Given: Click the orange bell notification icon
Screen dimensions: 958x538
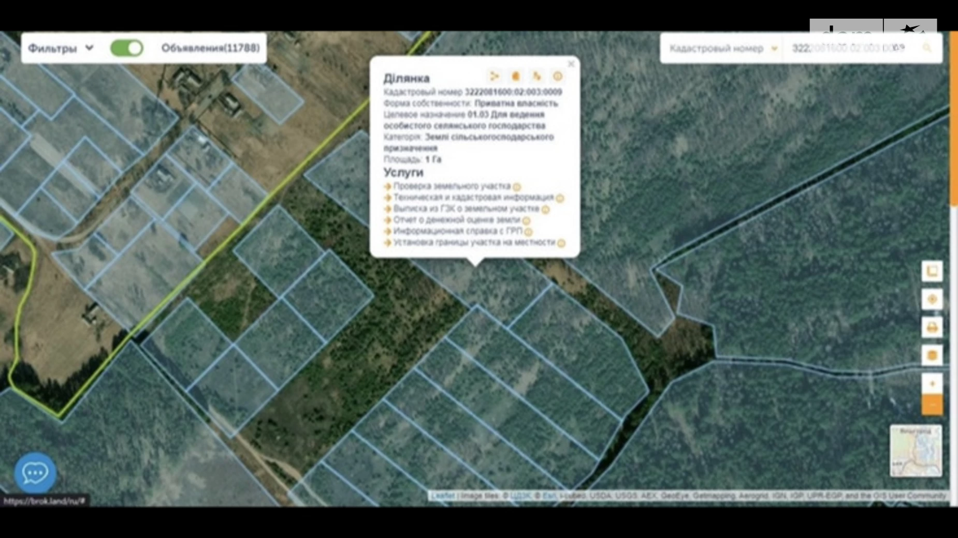Looking at the screenshot, I should [516, 77].
